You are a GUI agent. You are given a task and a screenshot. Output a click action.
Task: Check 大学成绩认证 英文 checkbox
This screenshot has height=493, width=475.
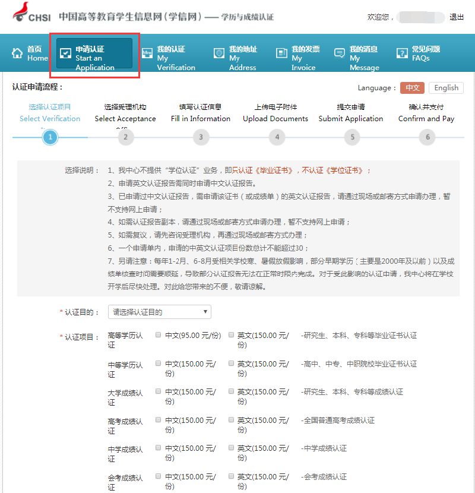tap(232, 391)
